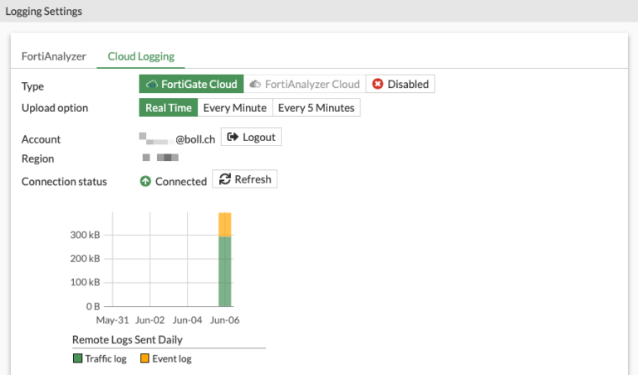Click the green Connected status icon
Screen dimensions: 638x375
[x=145, y=181]
